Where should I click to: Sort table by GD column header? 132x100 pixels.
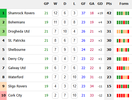click(x=100, y=4)
